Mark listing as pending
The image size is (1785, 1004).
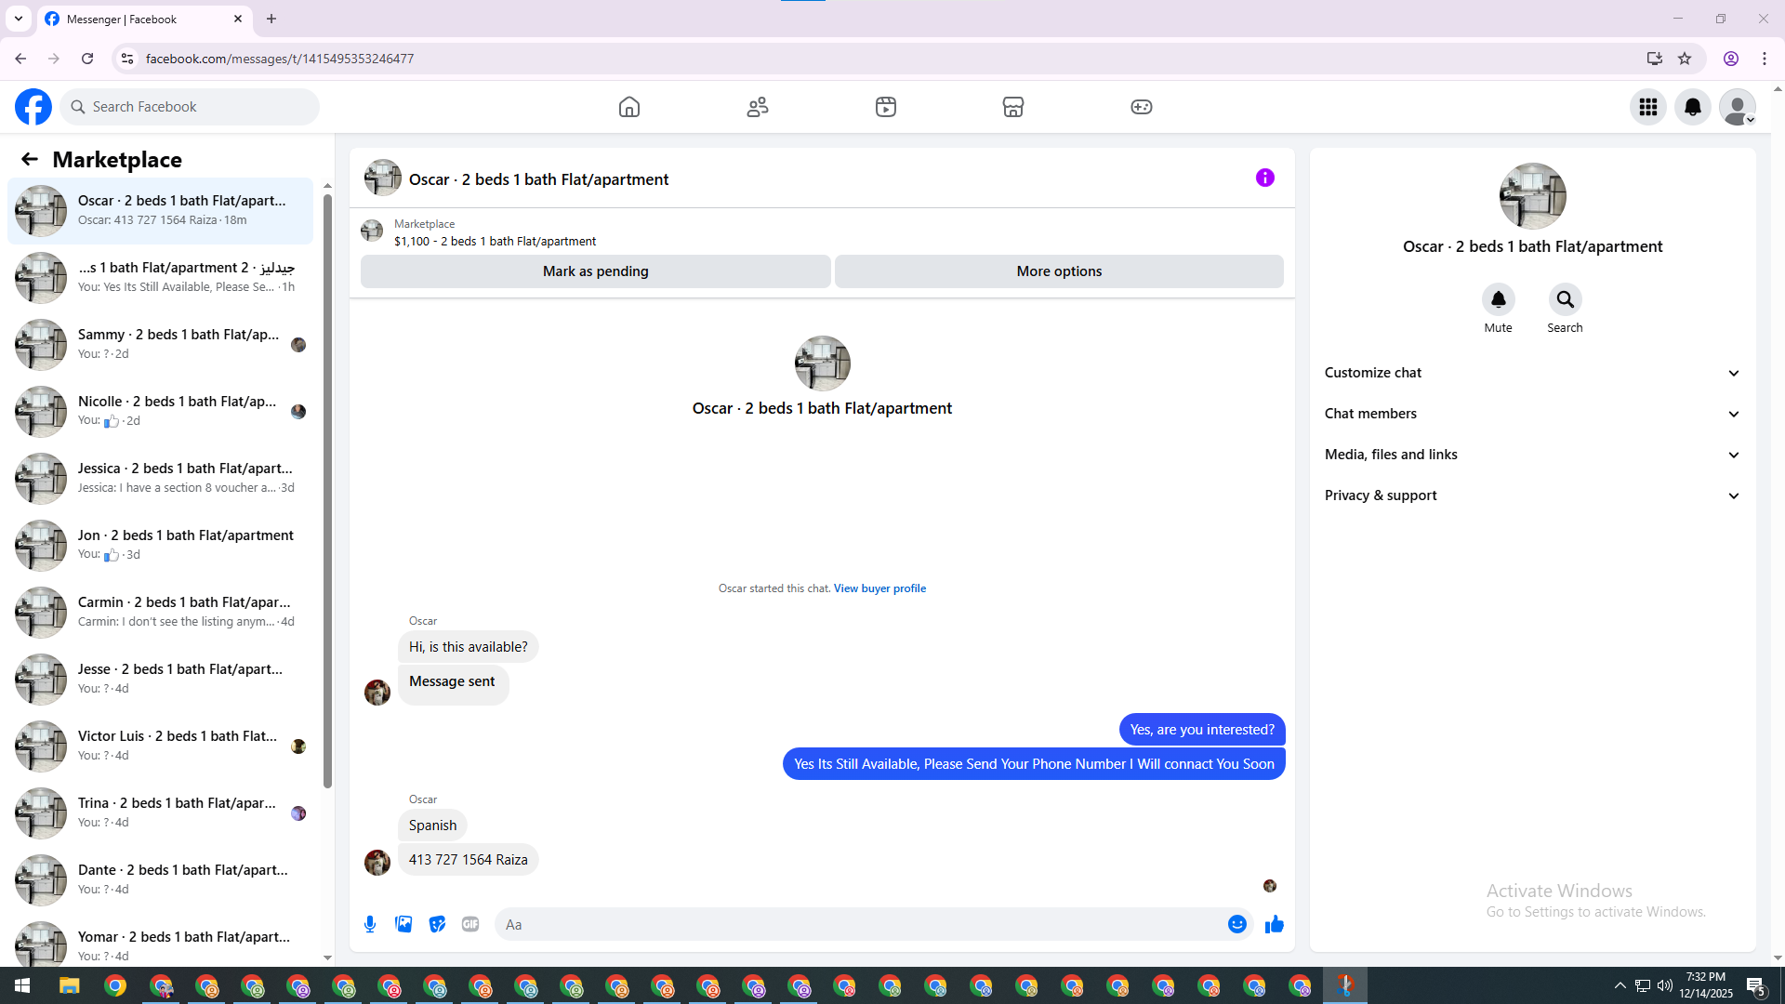(595, 271)
